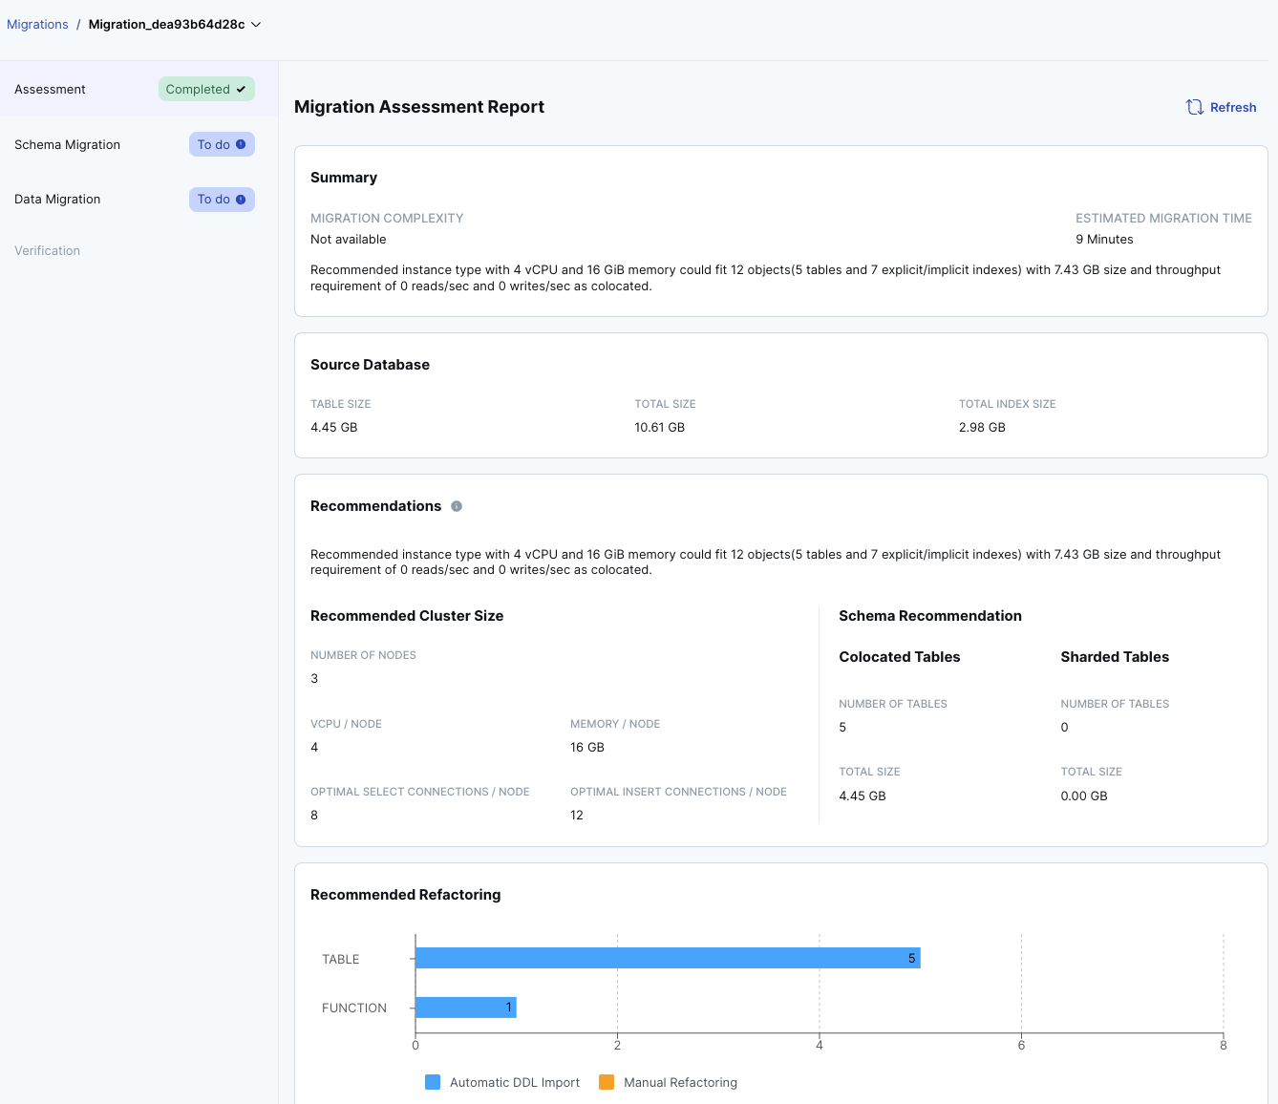Click the Migrations breadcrumb link
This screenshot has width=1278, height=1104.
37,24
